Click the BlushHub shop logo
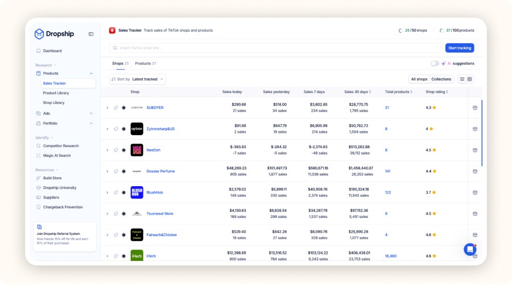This screenshot has height=286, width=512. tap(137, 192)
